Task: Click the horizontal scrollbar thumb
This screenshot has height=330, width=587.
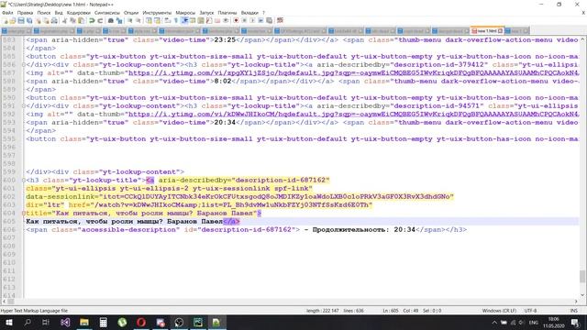Action: click(11, 302)
